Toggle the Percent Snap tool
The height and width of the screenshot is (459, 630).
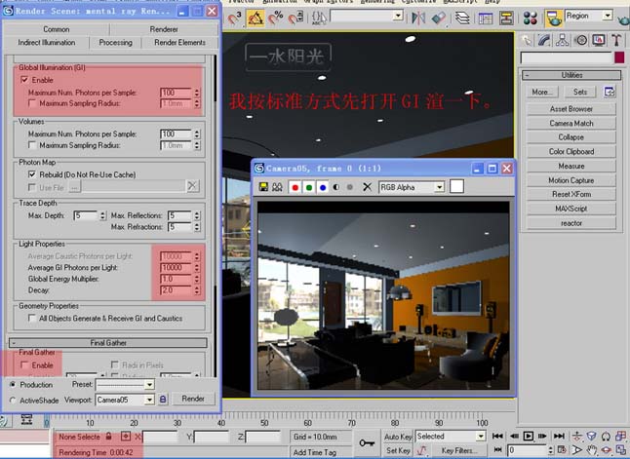point(276,19)
